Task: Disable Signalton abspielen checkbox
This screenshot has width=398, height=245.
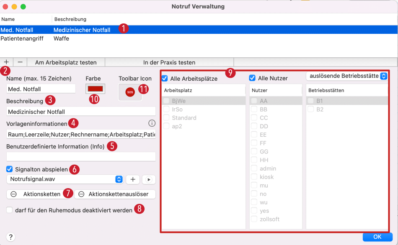Action: tap(9, 169)
